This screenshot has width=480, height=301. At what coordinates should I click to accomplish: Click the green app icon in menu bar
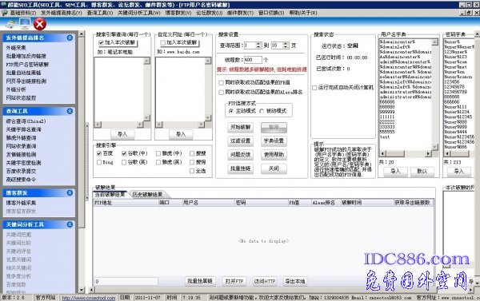tap(5, 13)
